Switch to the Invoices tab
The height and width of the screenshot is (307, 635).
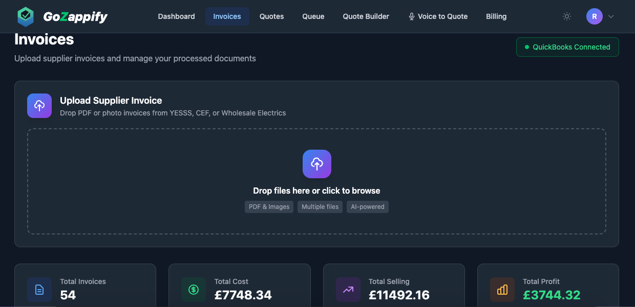click(227, 16)
